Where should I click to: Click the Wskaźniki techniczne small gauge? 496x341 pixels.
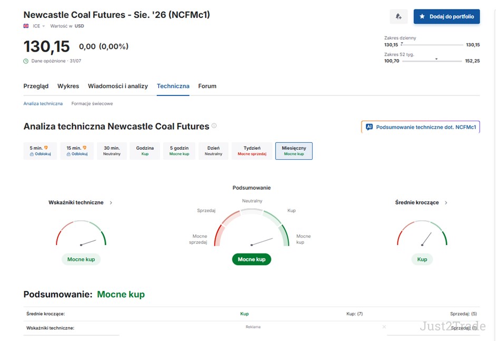click(81, 233)
